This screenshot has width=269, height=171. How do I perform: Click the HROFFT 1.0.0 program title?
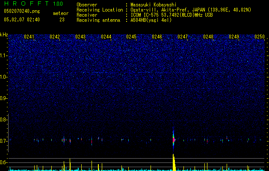click(33, 3)
